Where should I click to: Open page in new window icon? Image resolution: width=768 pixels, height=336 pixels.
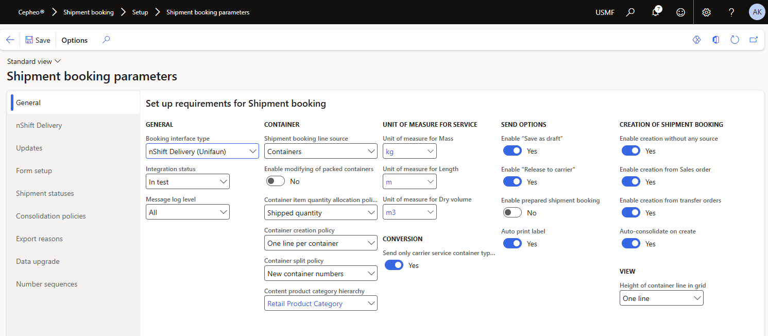753,40
